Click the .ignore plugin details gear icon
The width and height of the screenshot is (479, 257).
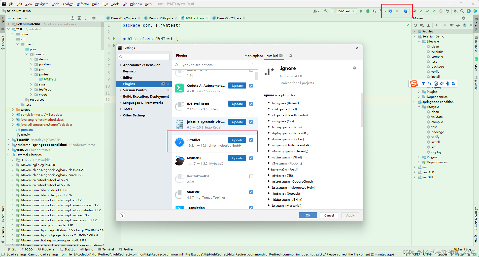pos(355,68)
